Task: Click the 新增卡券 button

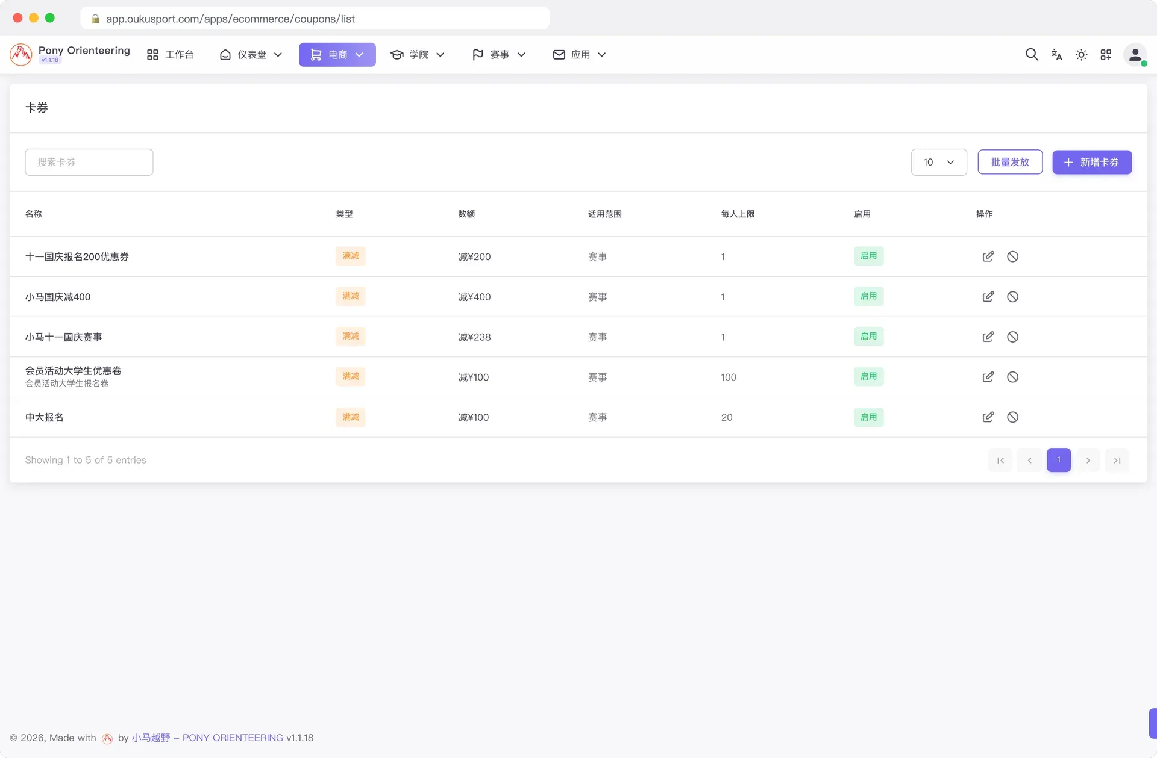Action: (1092, 163)
